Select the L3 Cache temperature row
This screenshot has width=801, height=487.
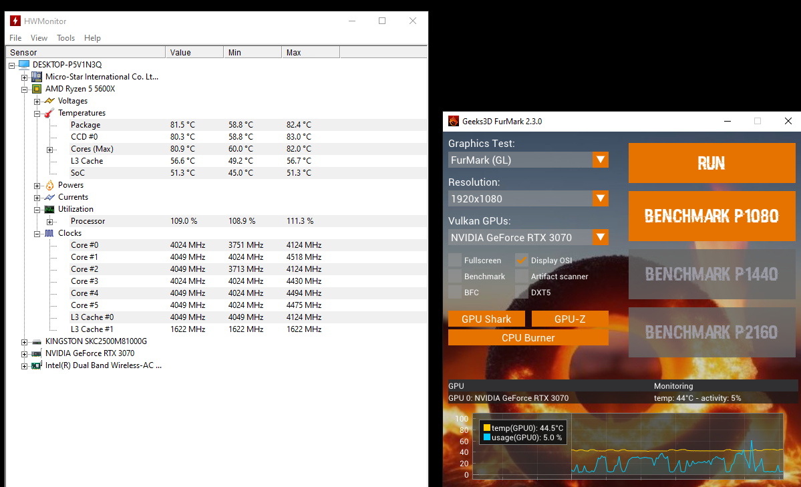pyautogui.click(x=249, y=161)
